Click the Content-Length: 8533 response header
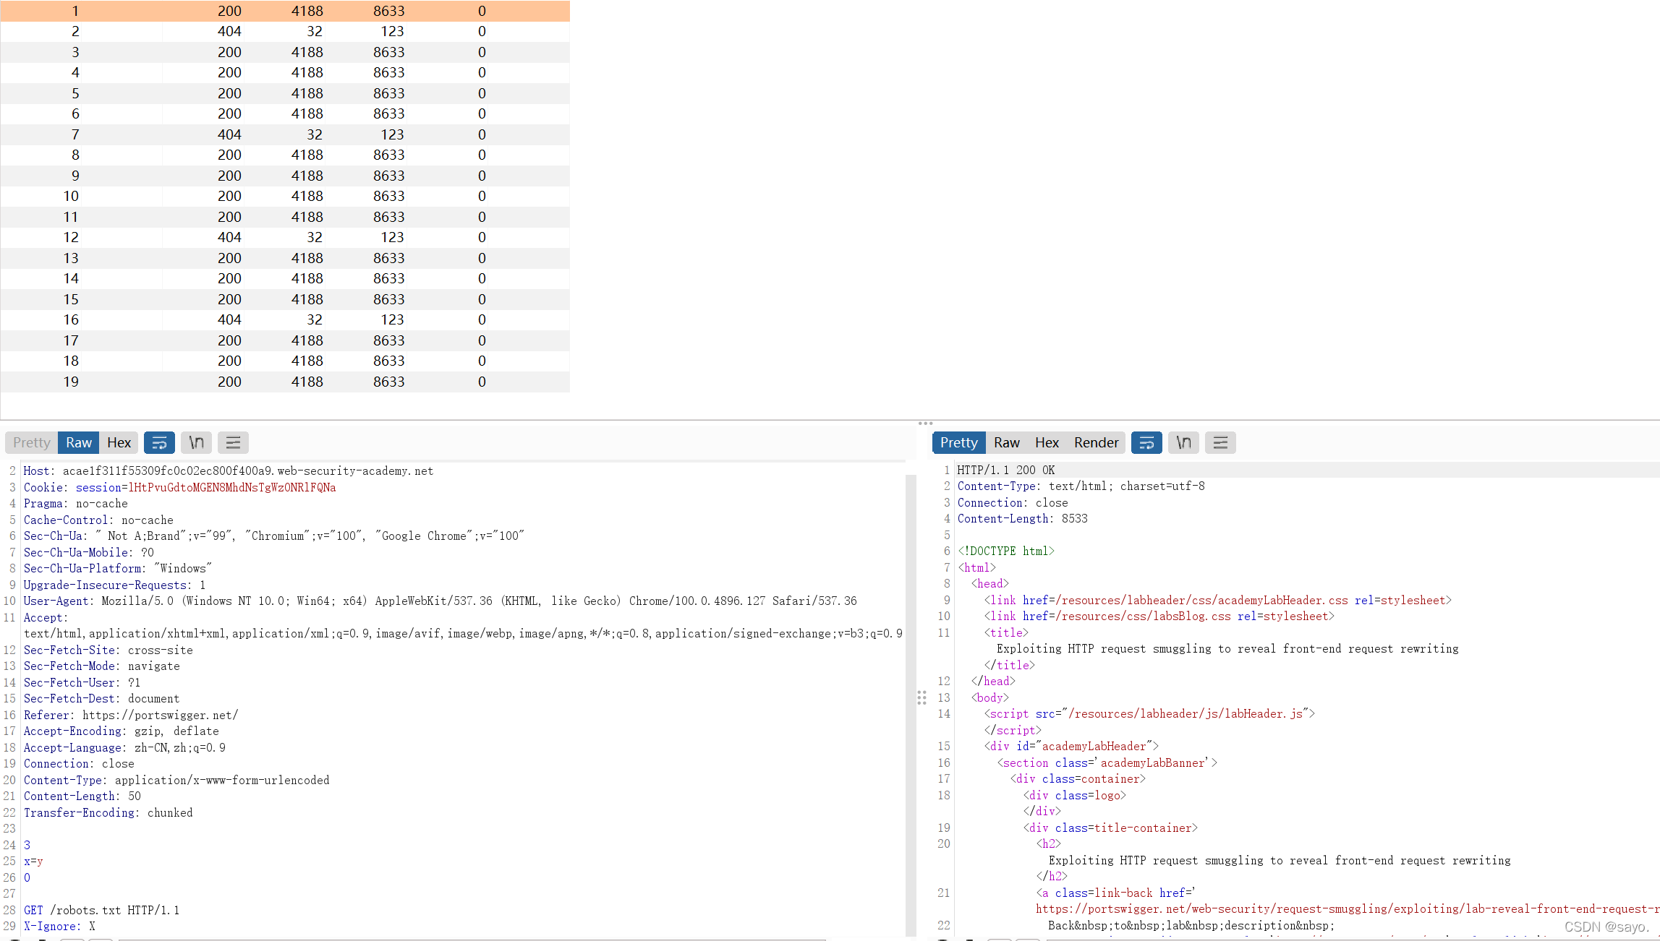 coord(1023,518)
